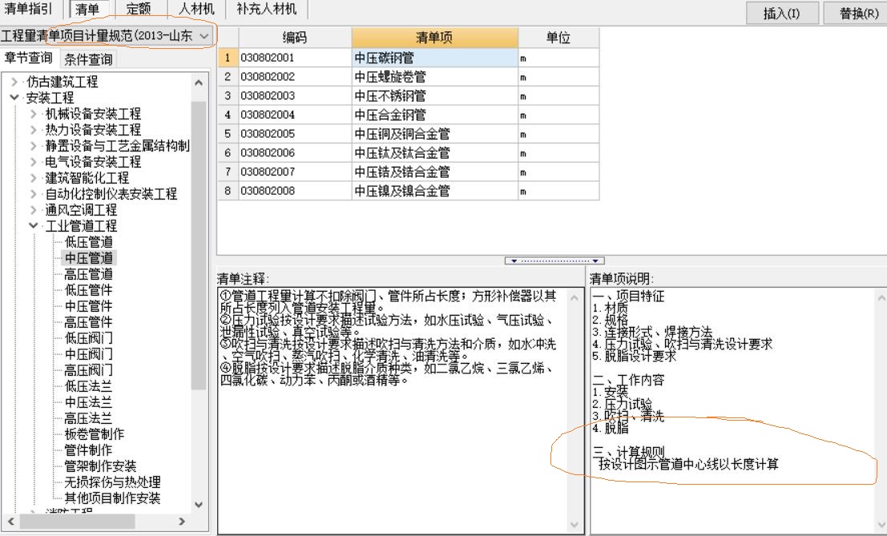
Task: Expand the 通风空调工程 node
Action: [34, 210]
